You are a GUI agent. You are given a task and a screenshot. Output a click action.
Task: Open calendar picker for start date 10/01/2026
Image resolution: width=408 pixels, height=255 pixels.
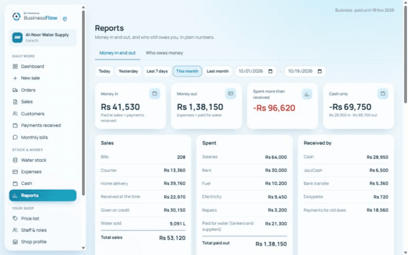(270, 71)
